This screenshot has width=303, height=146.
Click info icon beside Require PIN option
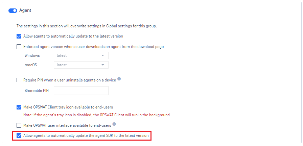point(119,79)
